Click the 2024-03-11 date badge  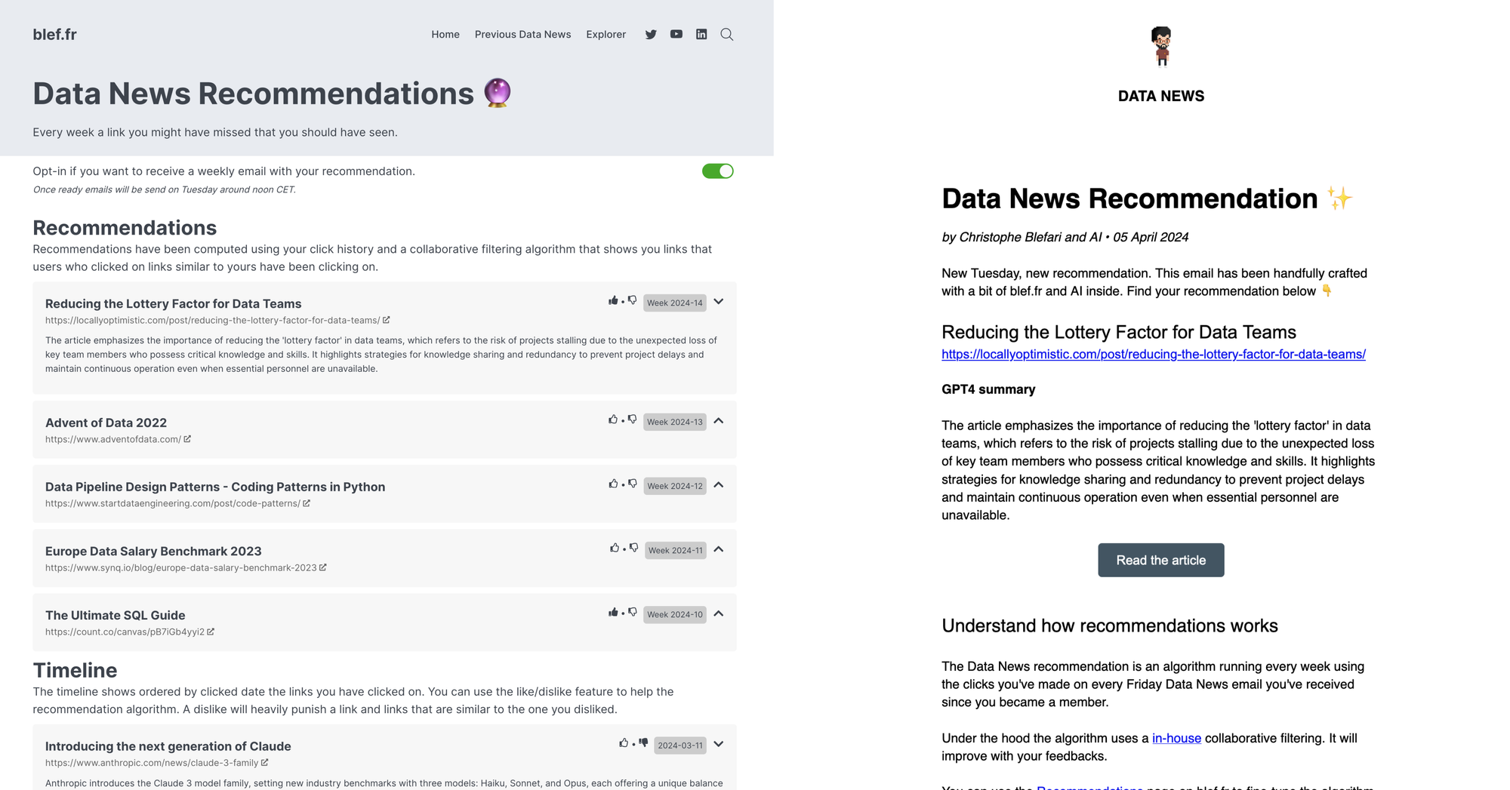680,745
